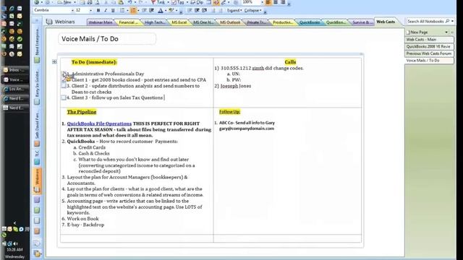Click the undo arrow icon

pyautogui.click(x=130, y=2)
